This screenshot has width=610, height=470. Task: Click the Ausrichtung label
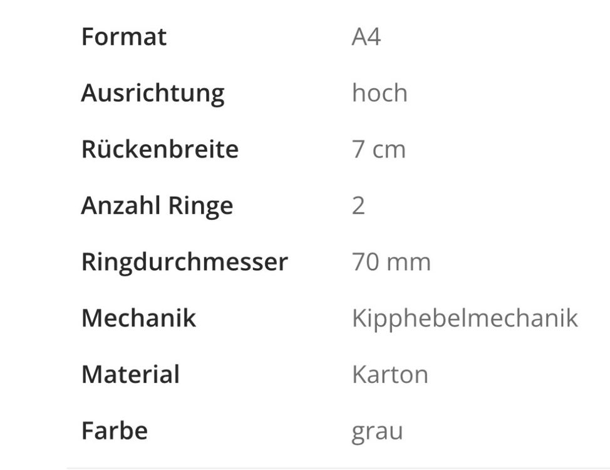coord(153,94)
